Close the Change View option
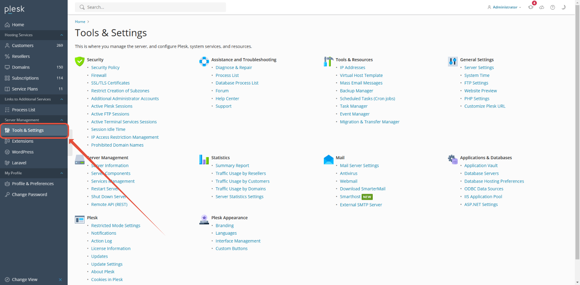580x285 pixels. point(60,280)
